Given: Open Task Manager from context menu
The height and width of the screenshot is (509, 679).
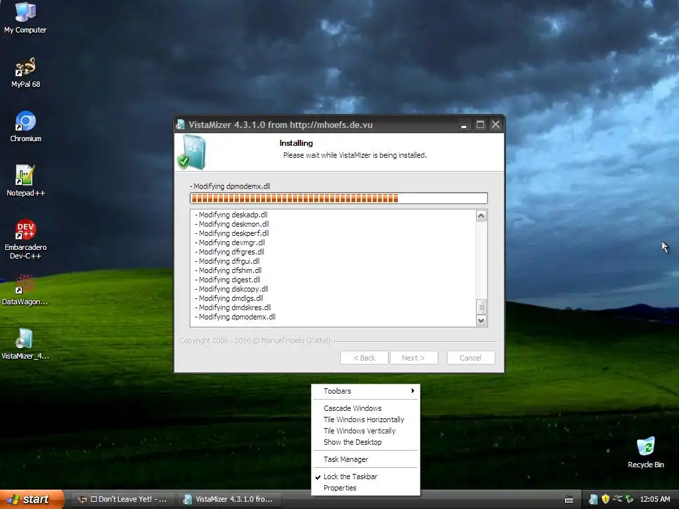Looking at the screenshot, I should pos(365,459).
